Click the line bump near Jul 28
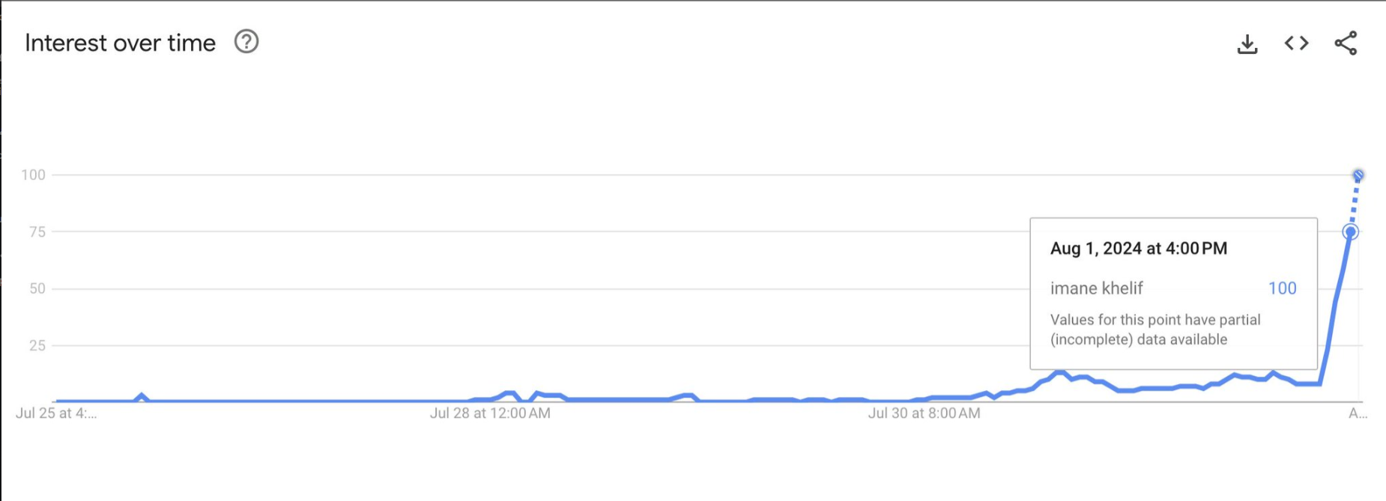 click(510, 393)
